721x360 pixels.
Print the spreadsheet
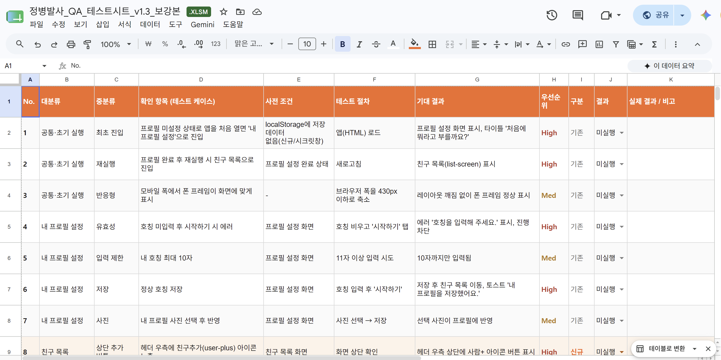(x=71, y=44)
